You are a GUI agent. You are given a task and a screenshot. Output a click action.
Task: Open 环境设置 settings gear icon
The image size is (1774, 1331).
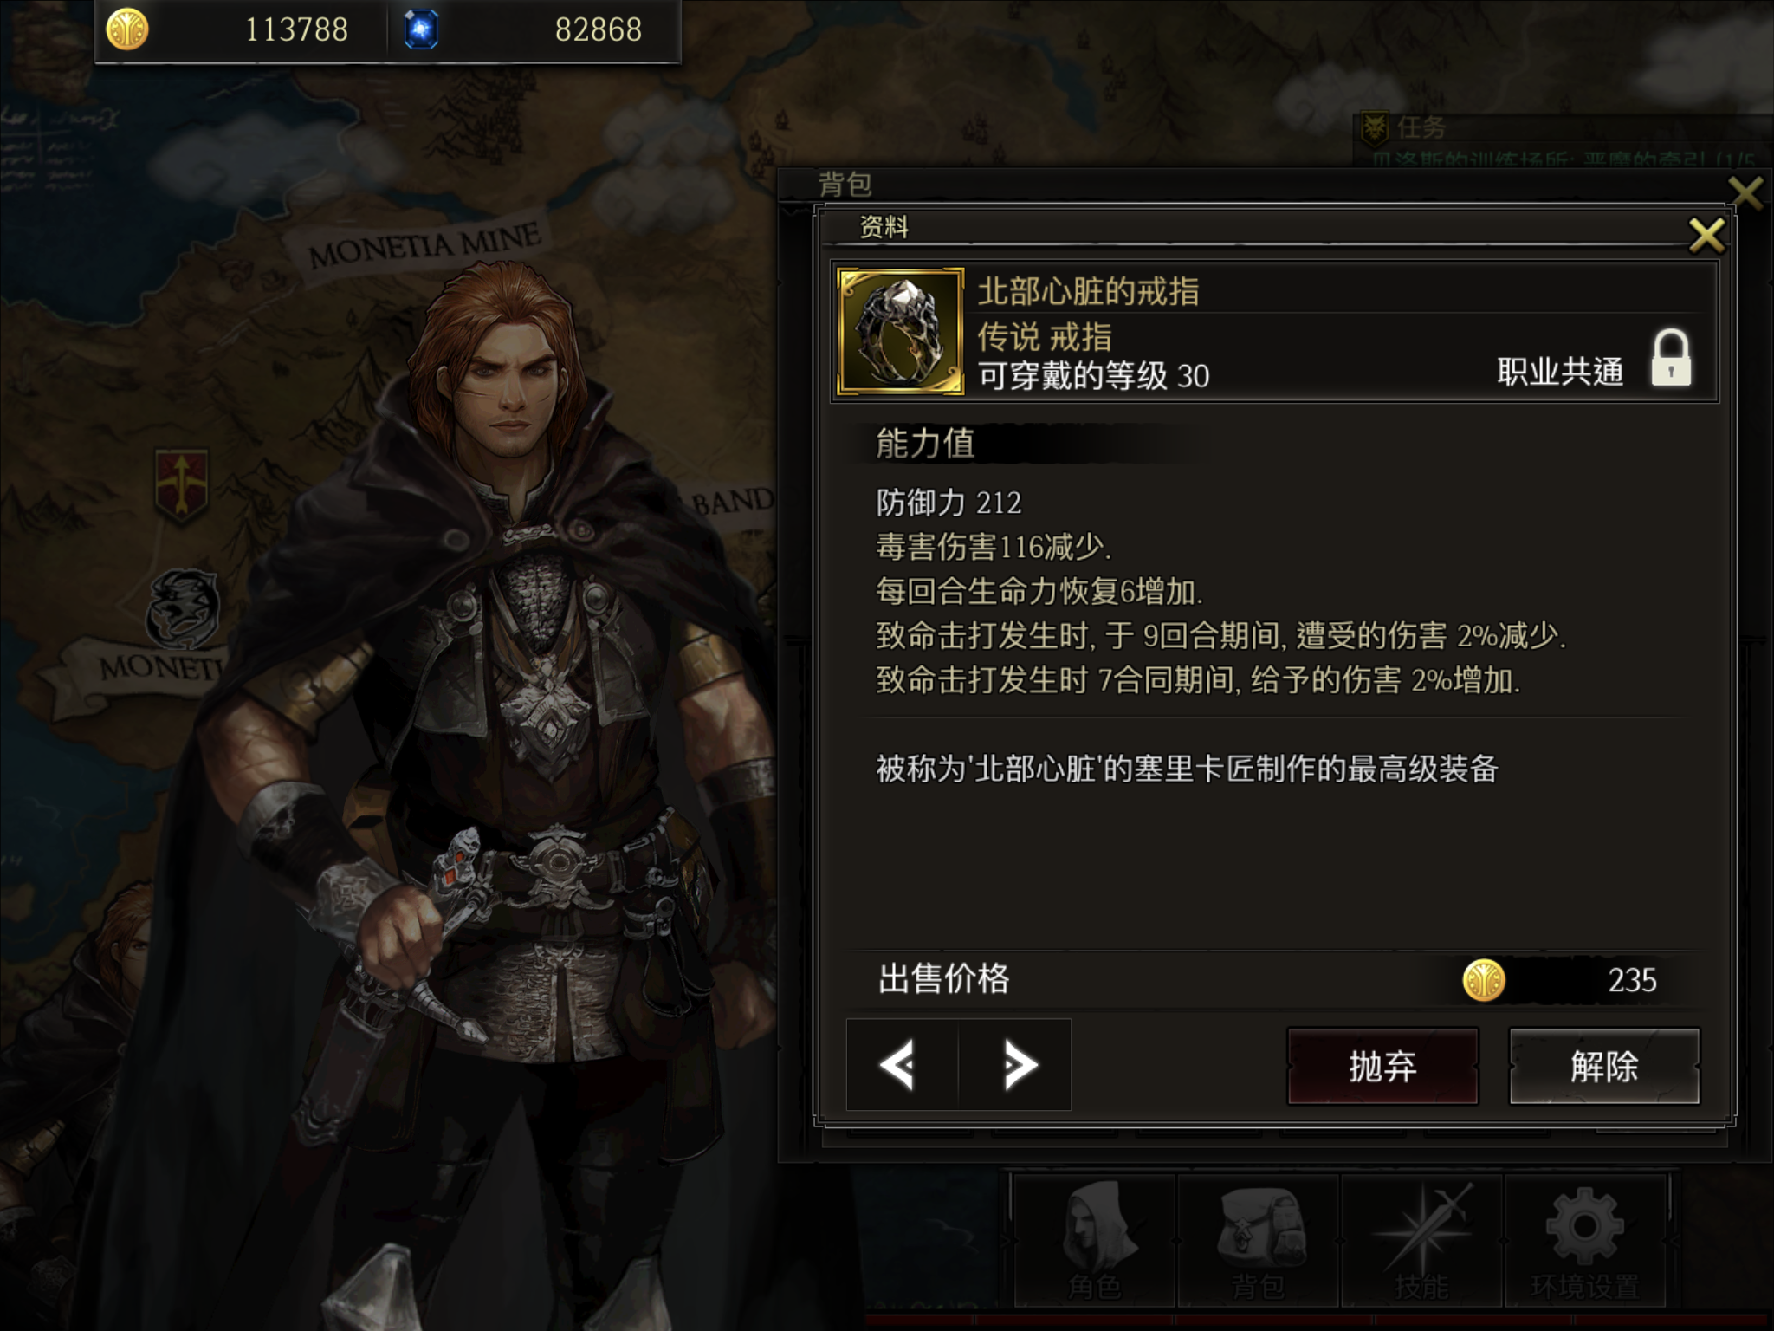click(x=1585, y=1241)
